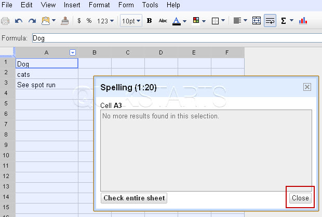Open the Edit menu
The height and width of the screenshot is (217, 322).
coord(26,5)
